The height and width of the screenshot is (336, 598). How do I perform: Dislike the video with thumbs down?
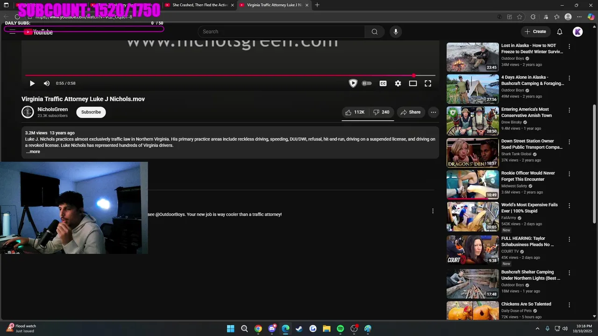(x=381, y=112)
